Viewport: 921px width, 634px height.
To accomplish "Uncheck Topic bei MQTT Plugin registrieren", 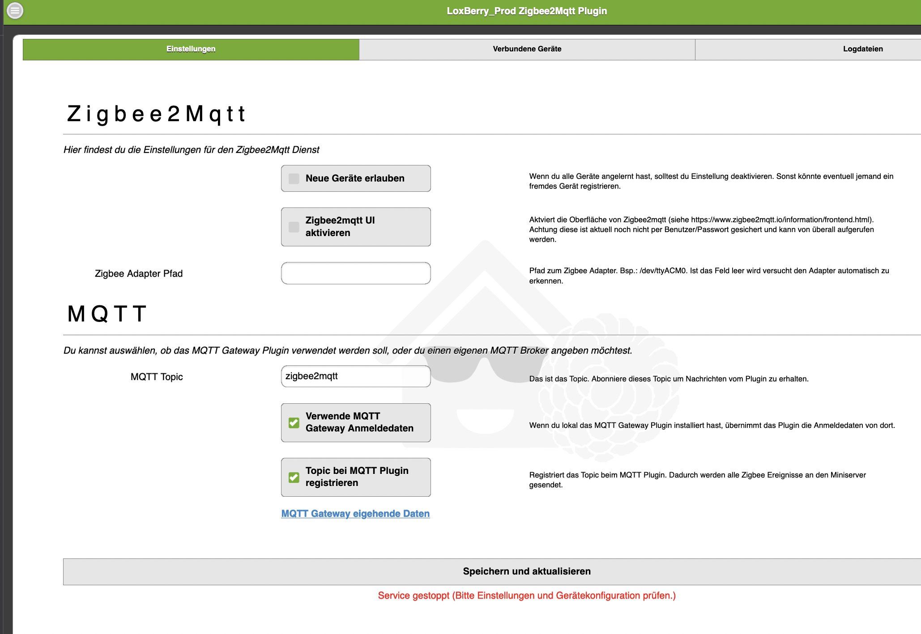I will [x=294, y=477].
